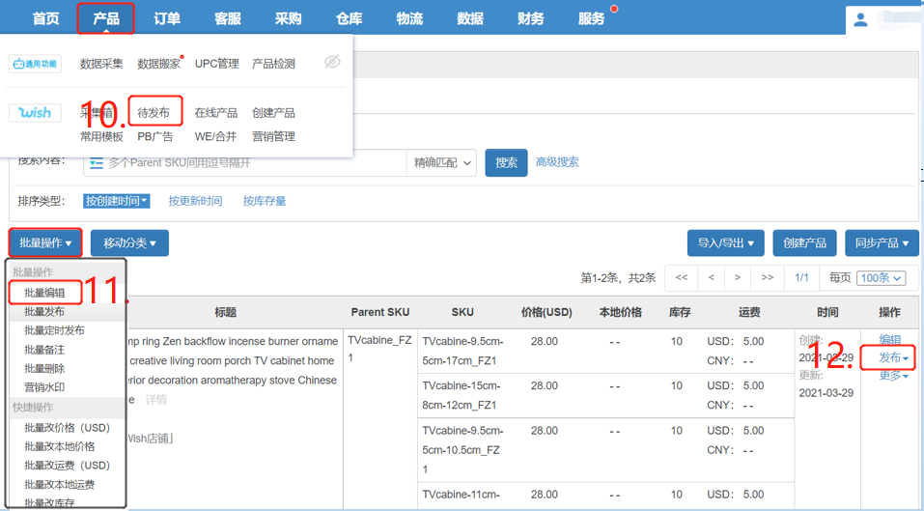
Task: Select UPC管理 in the product menu
Action: point(217,64)
